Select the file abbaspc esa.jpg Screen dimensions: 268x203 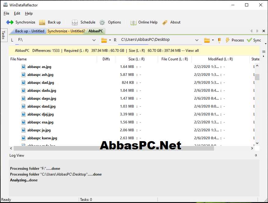(40, 122)
